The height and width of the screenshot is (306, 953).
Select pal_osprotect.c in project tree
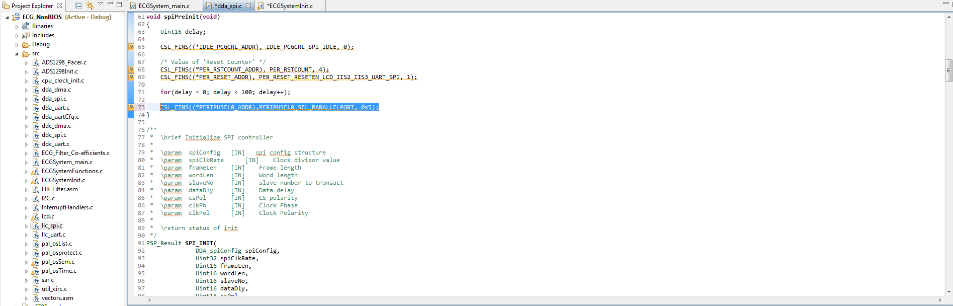point(62,253)
